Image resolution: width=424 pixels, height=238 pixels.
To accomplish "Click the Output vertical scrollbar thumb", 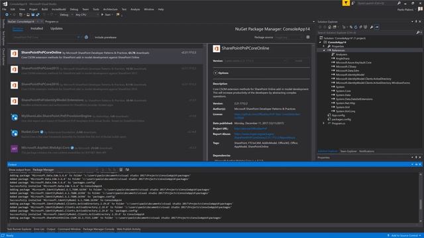I will (421, 204).
